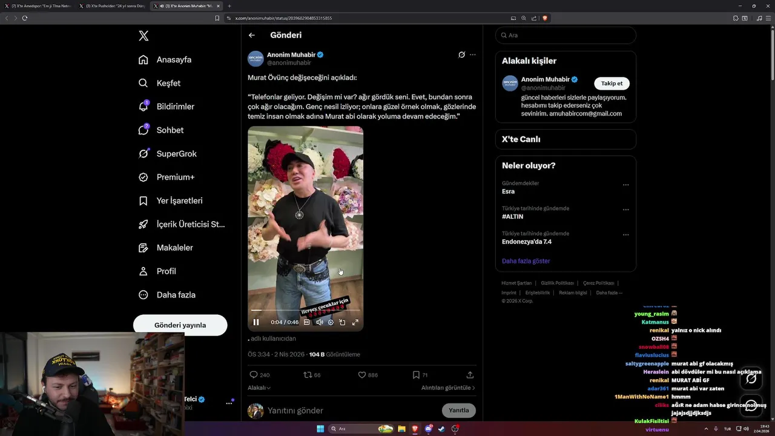Open the Grok floating button
The image size is (775, 436).
click(751, 378)
